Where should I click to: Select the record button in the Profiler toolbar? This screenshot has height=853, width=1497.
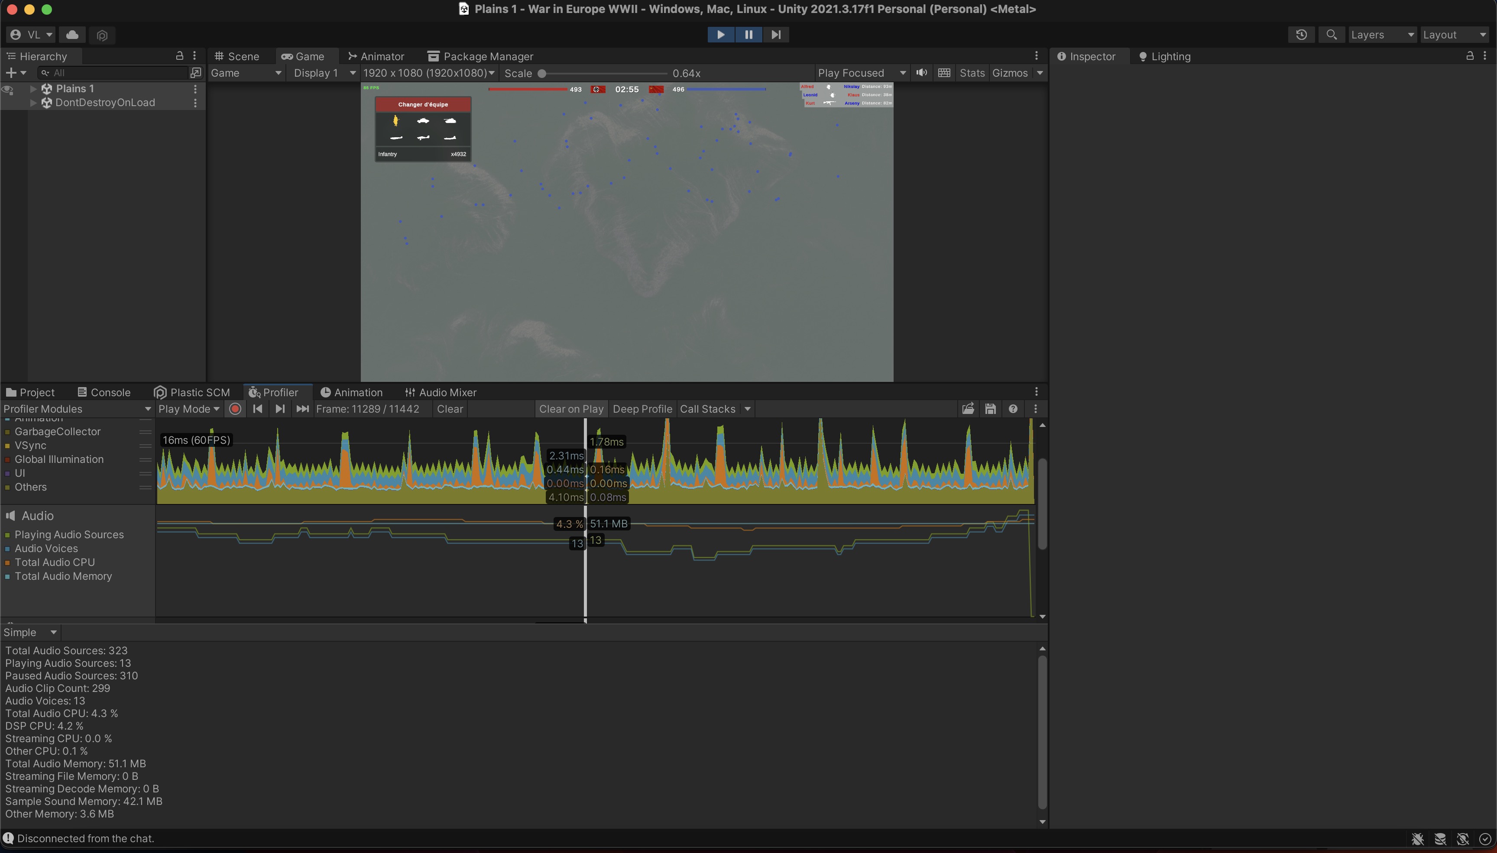[234, 408]
